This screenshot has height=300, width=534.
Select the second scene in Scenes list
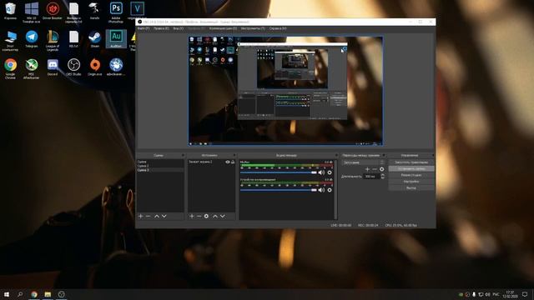(x=160, y=166)
